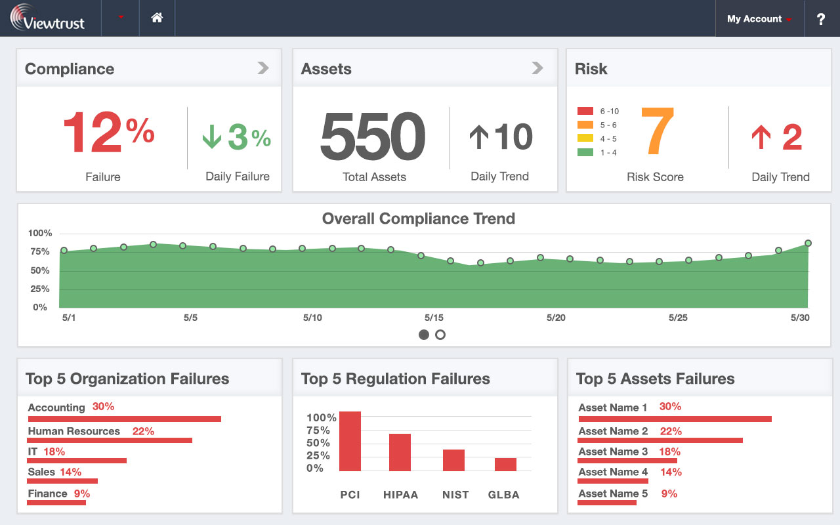This screenshot has height=525, width=840.
Task: Click the green daily failure down arrow
Action: click(212, 138)
